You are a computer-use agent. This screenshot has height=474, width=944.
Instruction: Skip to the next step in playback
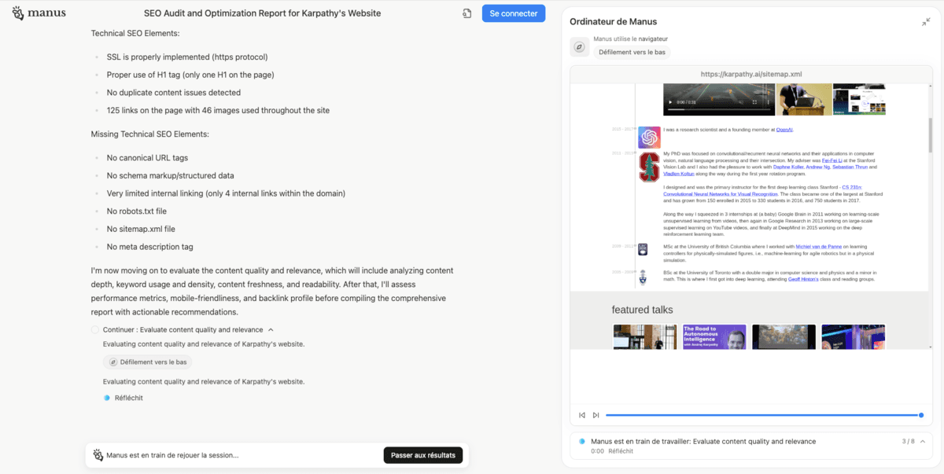(596, 415)
